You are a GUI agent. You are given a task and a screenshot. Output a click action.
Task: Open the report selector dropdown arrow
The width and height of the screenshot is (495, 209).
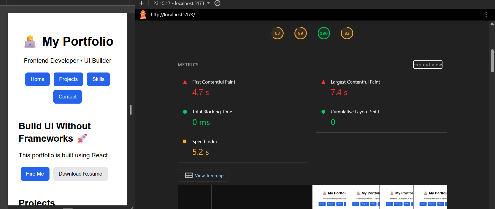coord(209,3)
